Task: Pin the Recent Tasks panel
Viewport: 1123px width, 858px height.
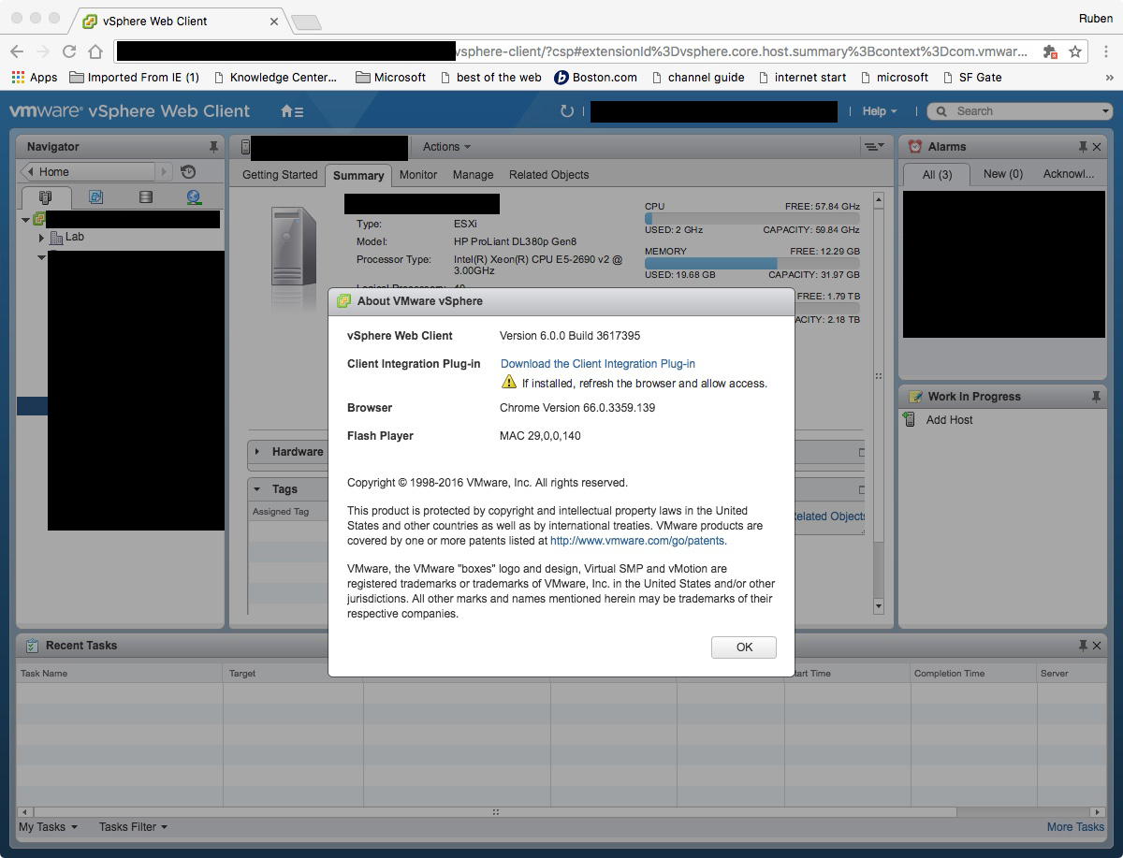Action: (1085, 646)
